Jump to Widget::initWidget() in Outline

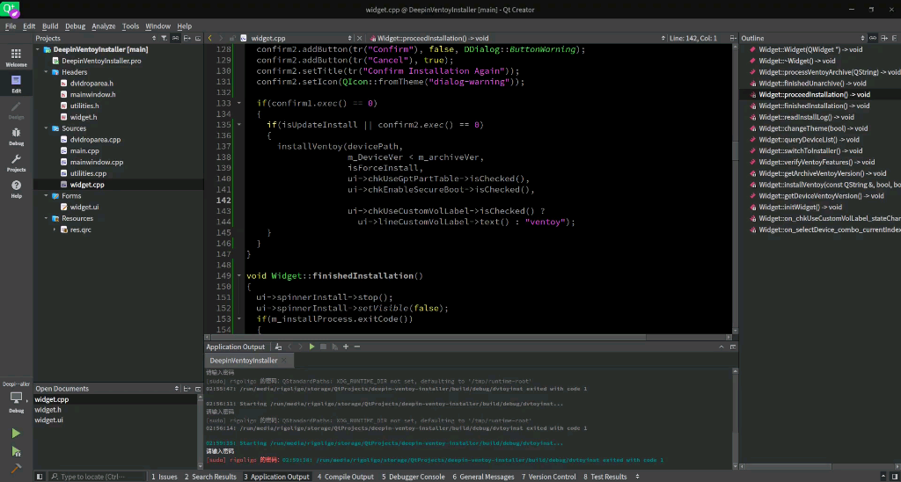click(800, 207)
